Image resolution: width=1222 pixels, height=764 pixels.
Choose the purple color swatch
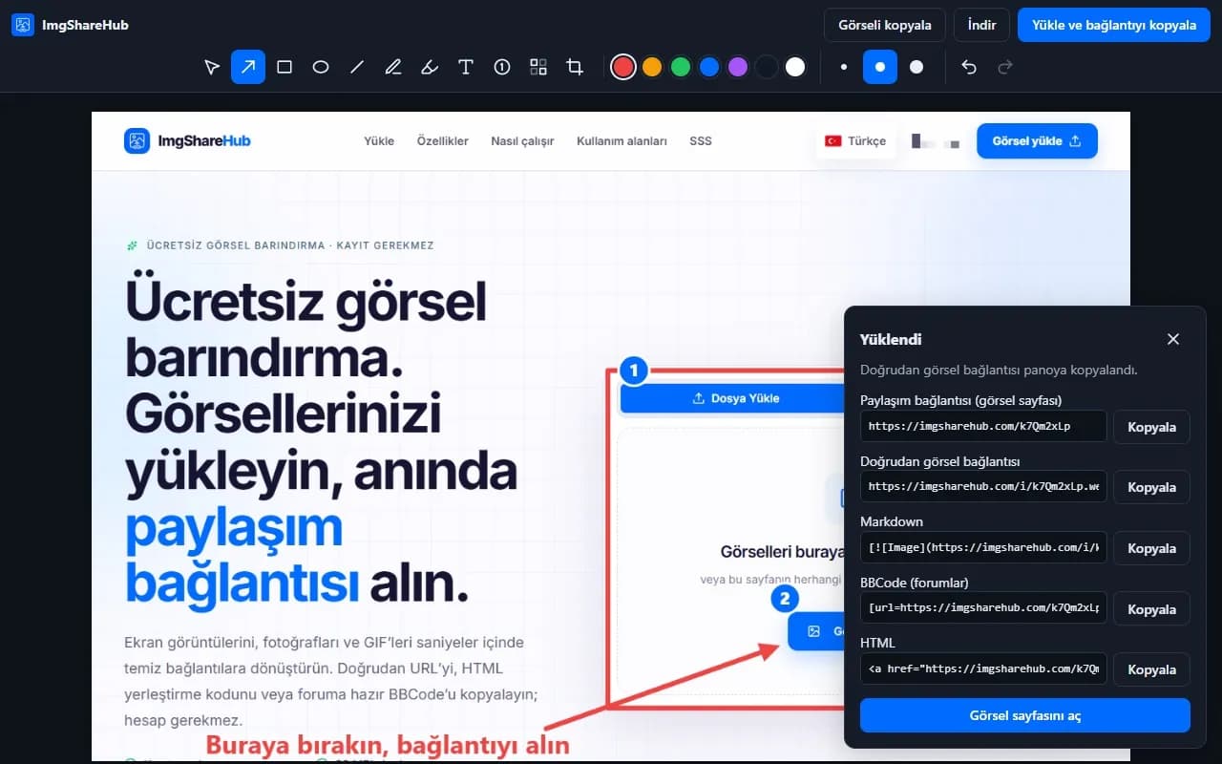pos(738,67)
